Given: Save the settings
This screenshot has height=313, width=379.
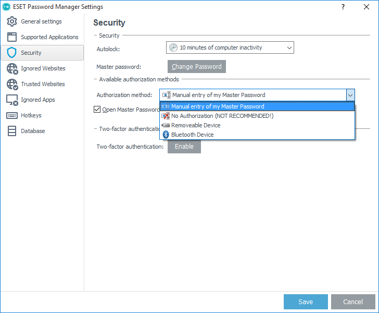Looking at the screenshot, I should pyautogui.click(x=306, y=302).
